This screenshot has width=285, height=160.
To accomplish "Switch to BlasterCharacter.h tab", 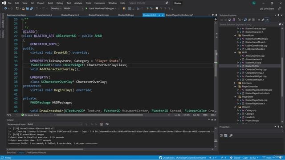I will (x=70, y=15).
